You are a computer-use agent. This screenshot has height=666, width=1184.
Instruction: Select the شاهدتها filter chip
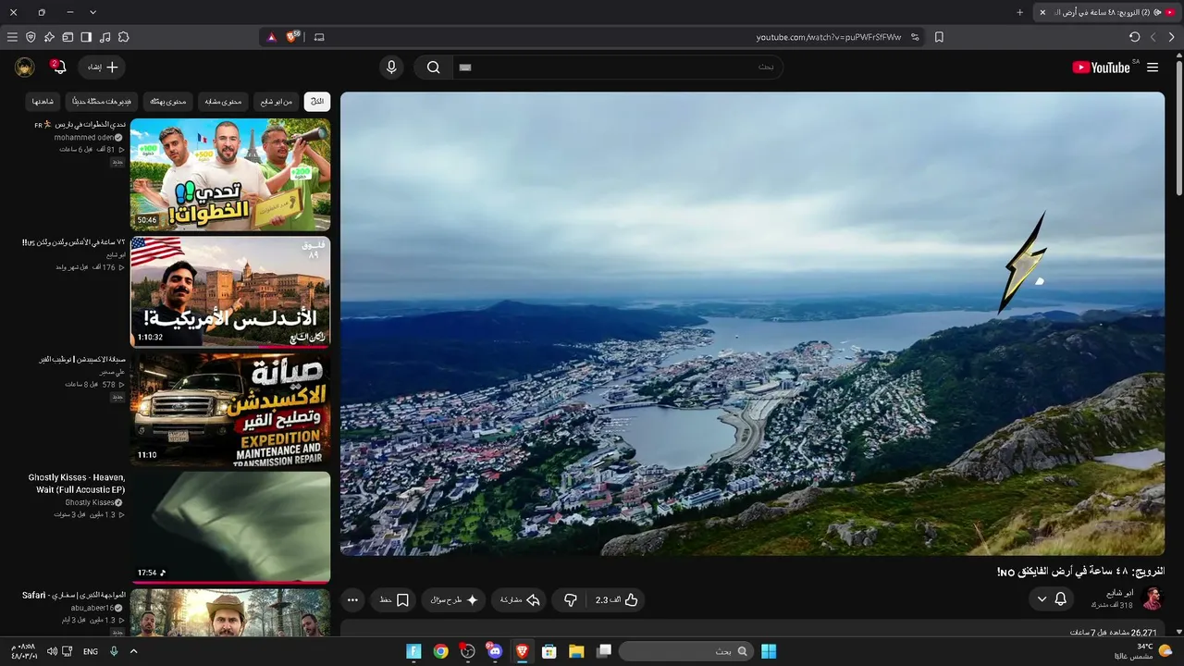43,102
